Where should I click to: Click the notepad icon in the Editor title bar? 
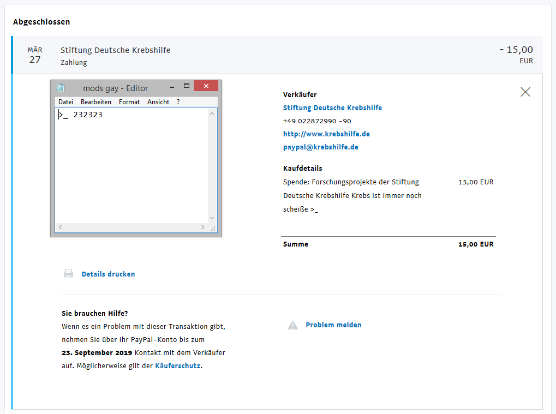click(x=61, y=88)
